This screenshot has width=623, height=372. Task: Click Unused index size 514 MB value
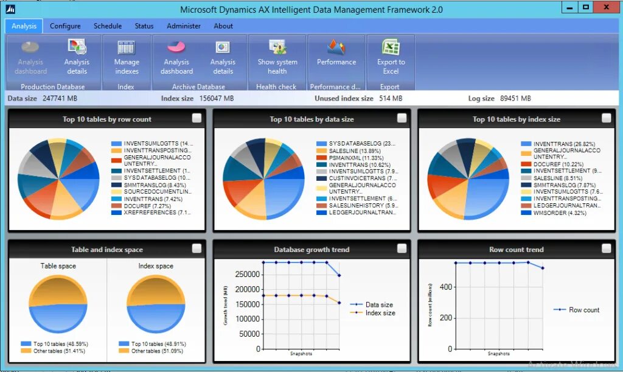click(391, 98)
